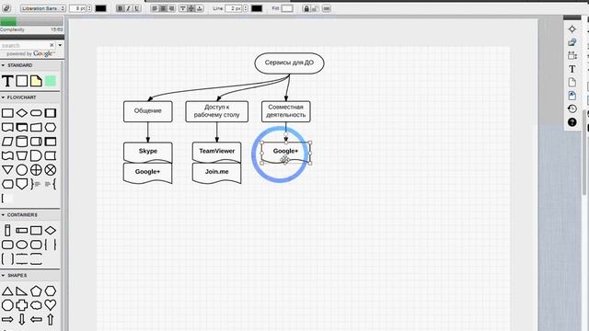Select the circle with cross summing junction

coord(36,170)
